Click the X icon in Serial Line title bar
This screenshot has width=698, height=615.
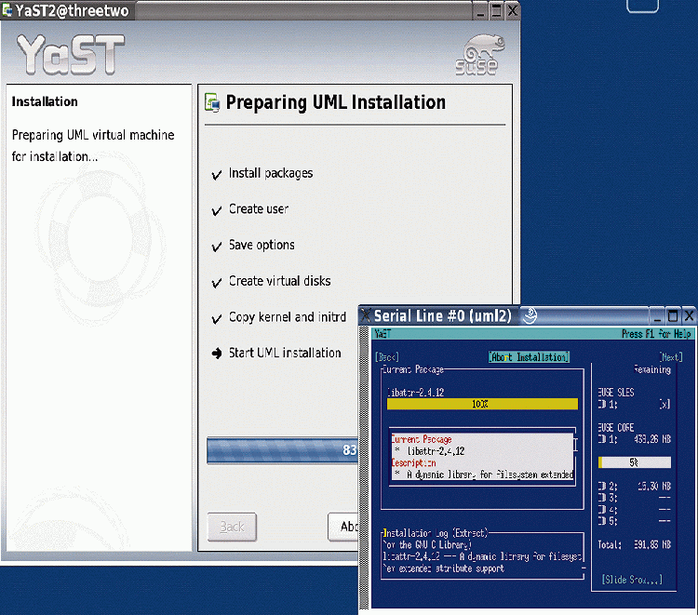pyautogui.click(x=366, y=316)
